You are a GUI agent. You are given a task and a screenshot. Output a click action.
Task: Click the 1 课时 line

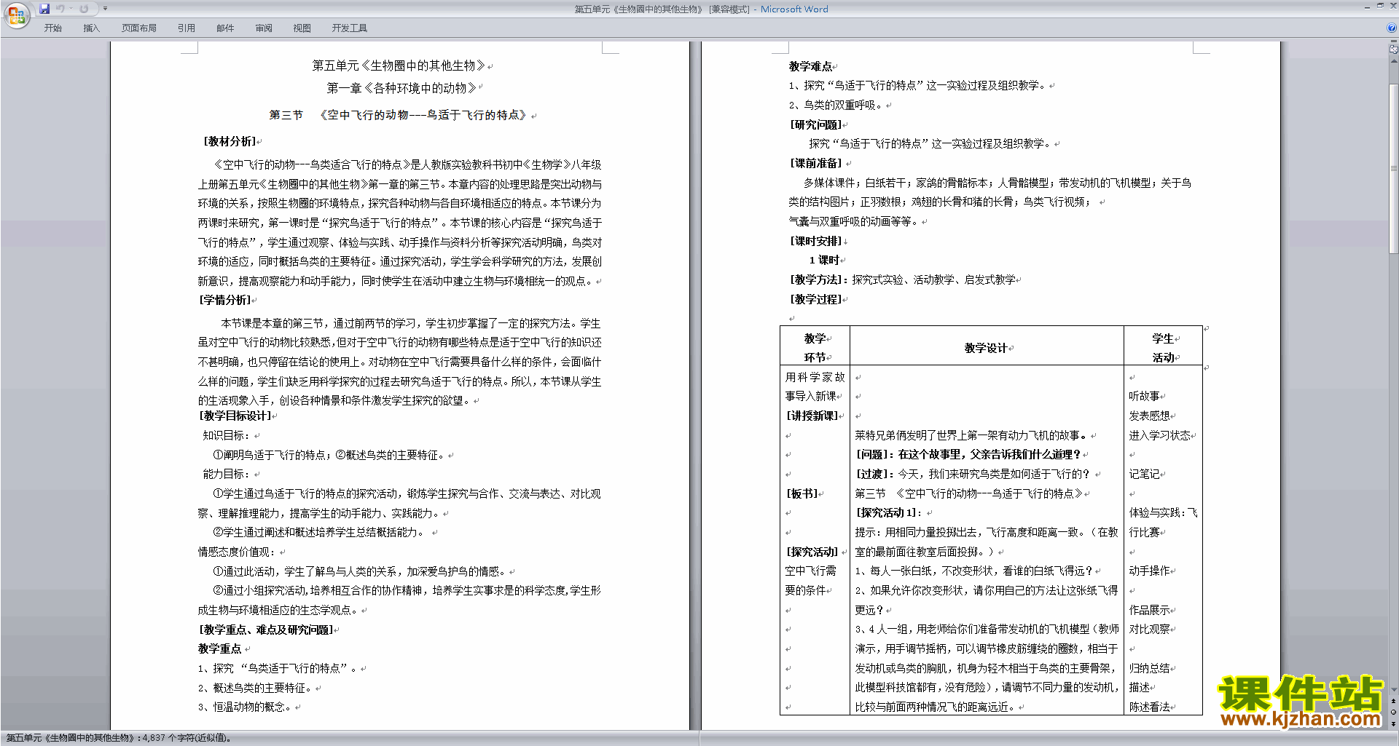pos(824,260)
